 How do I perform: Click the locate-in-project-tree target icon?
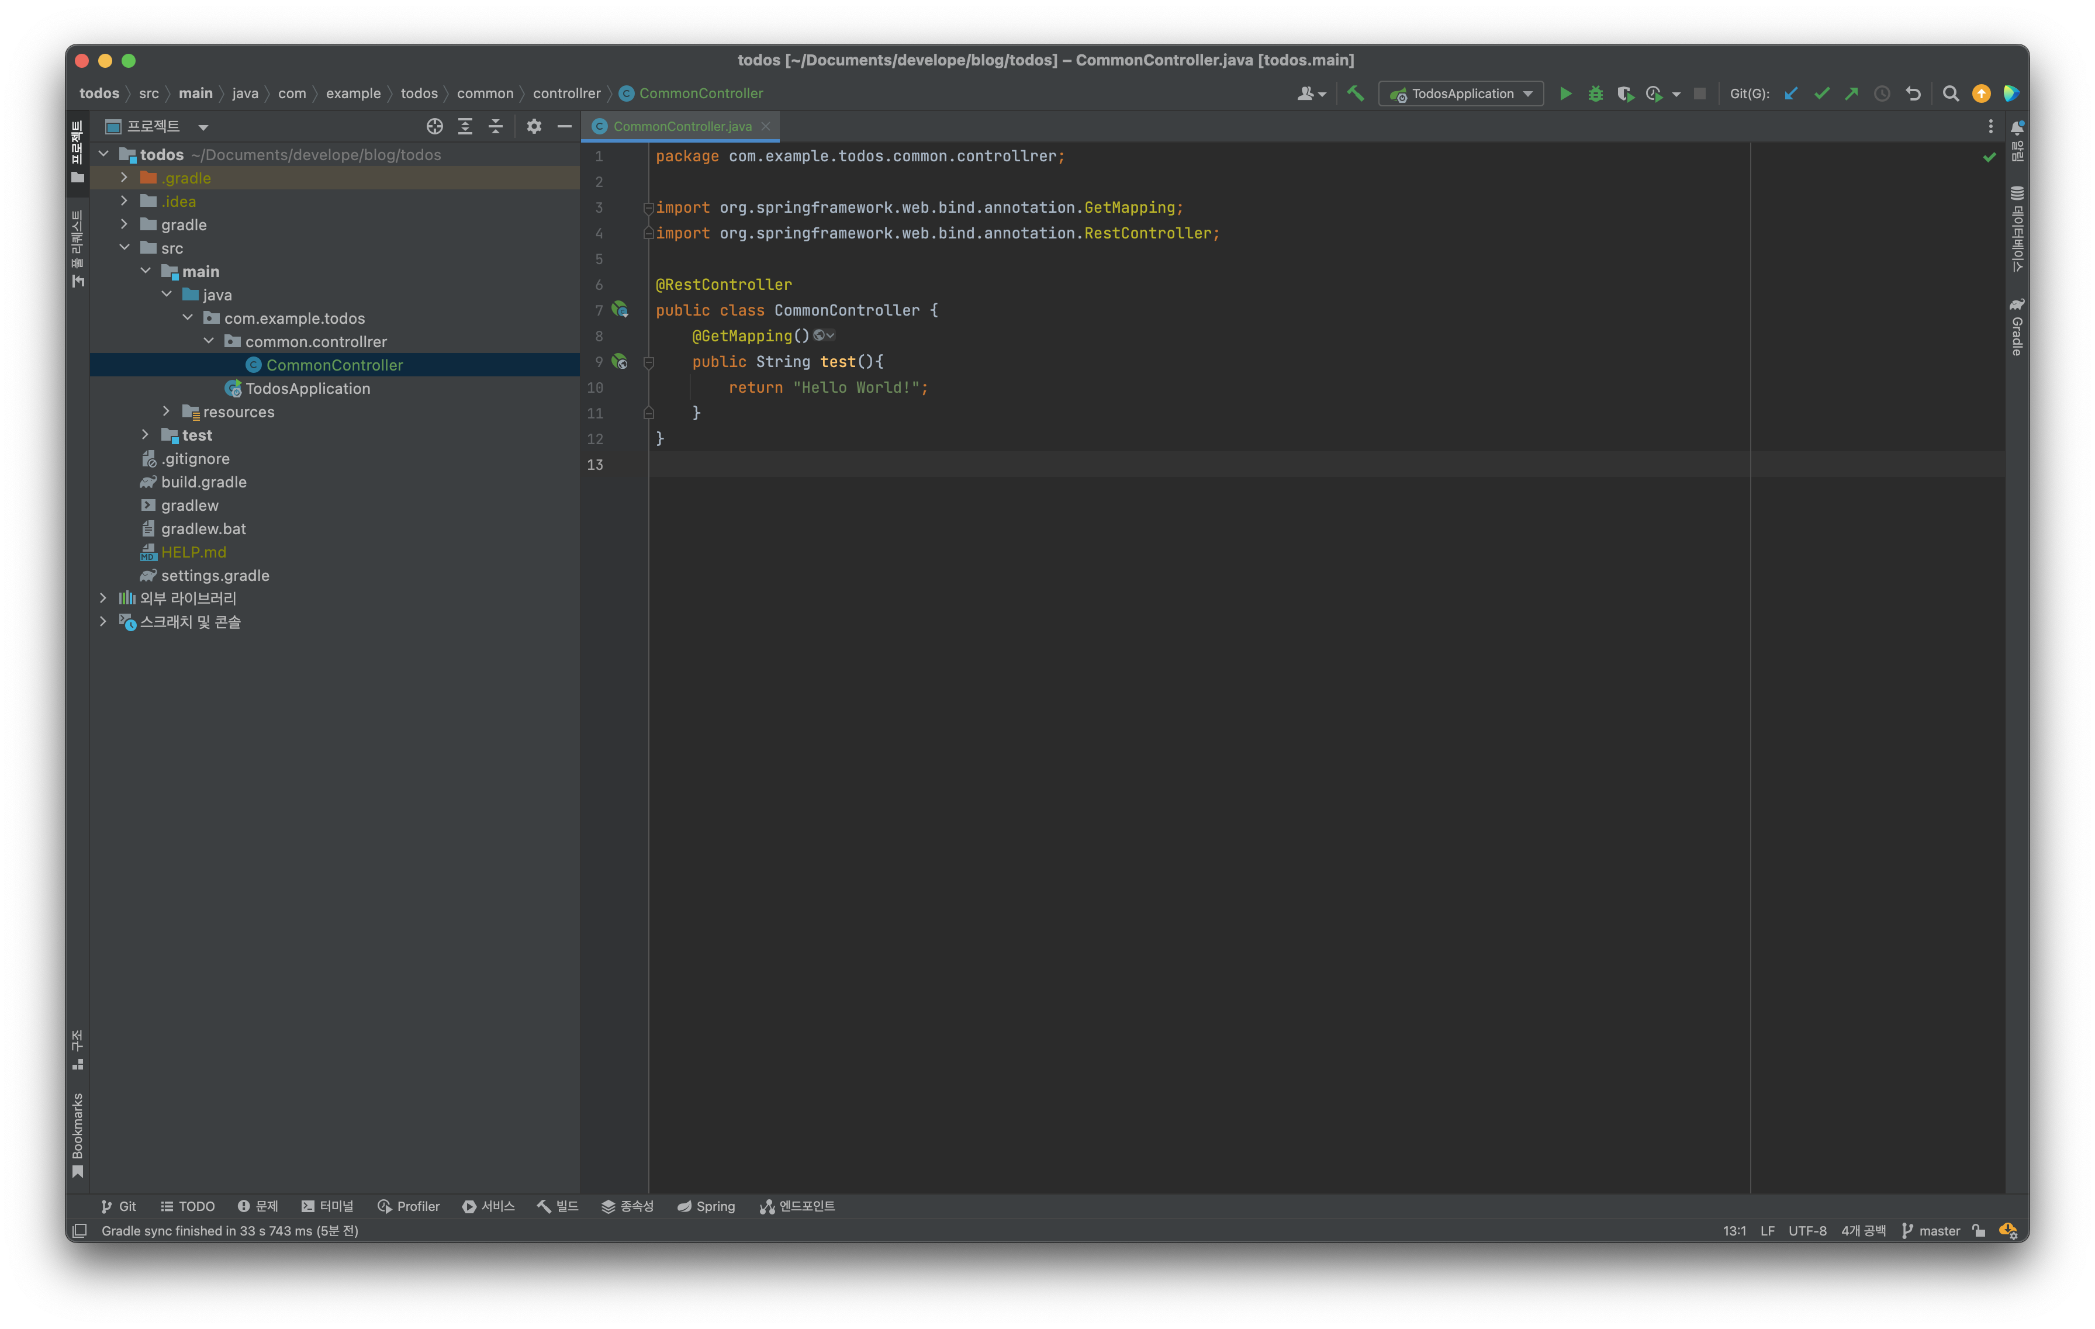[x=435, y=127]
